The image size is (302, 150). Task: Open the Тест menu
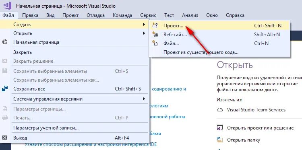169,15
